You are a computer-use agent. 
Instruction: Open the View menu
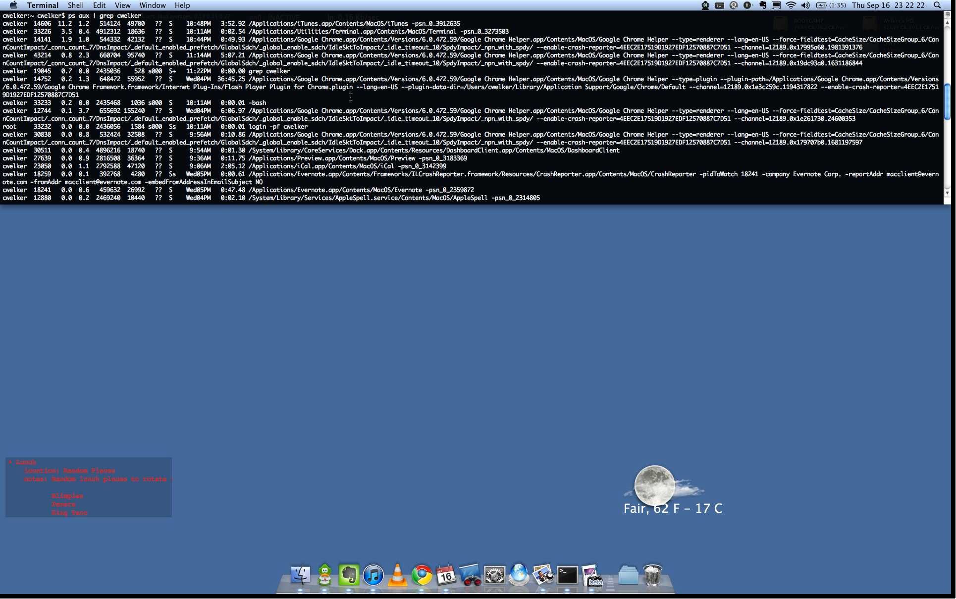point(122,5)
